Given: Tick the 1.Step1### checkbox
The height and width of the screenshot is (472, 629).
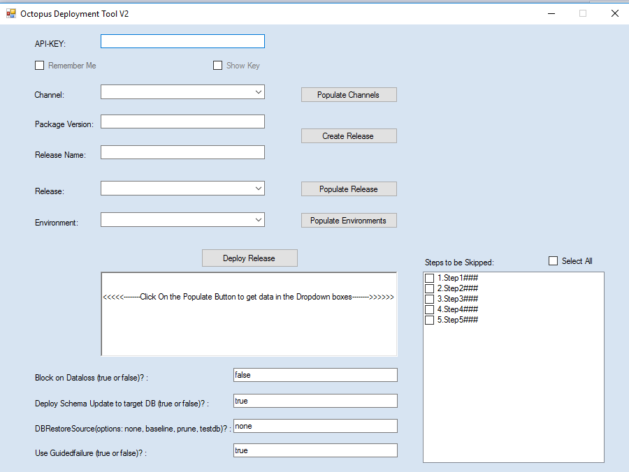Looking at the screenshot, I should 430,278.
